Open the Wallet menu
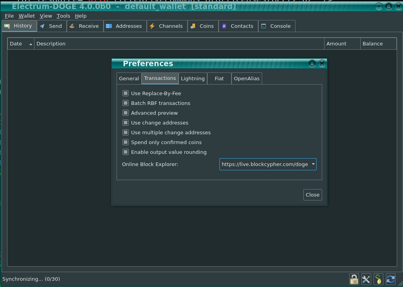This screenshot has width=403, height=287. click(27, 16)
